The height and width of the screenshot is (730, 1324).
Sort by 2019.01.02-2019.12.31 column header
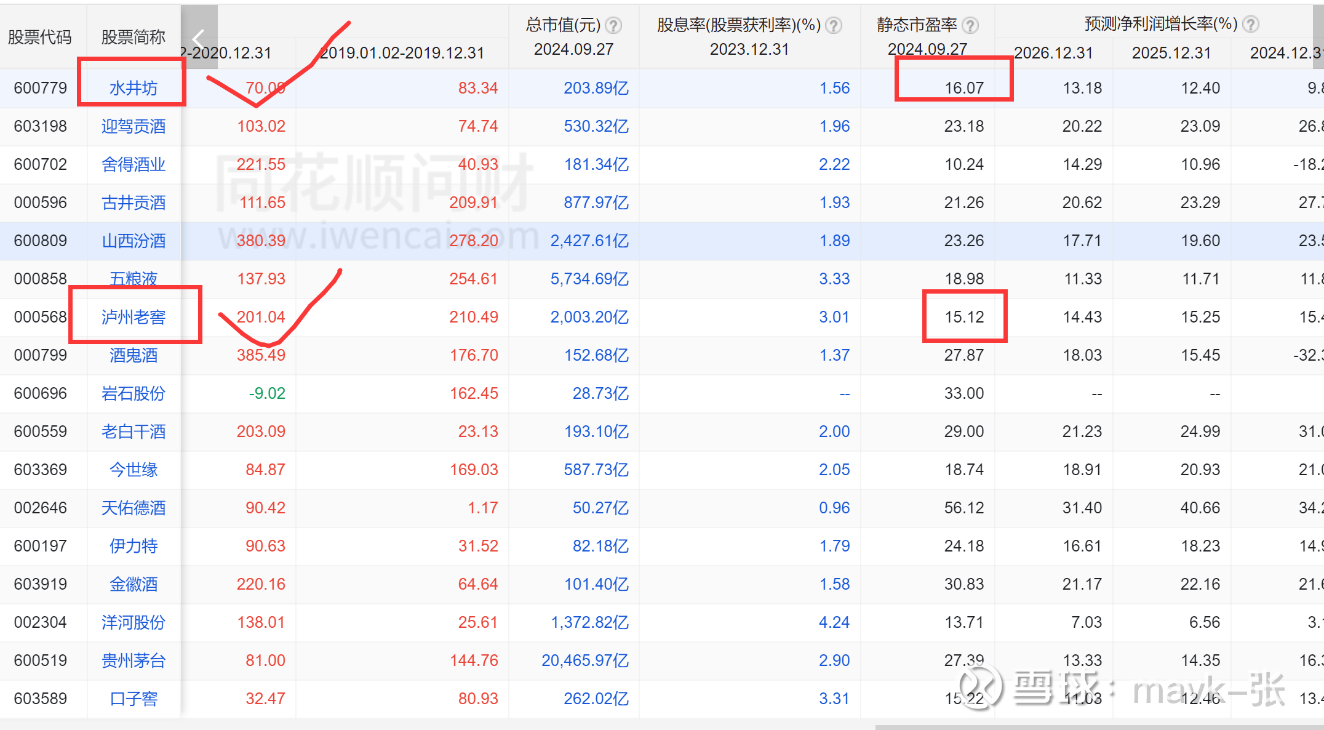click(x=402, y=53)
